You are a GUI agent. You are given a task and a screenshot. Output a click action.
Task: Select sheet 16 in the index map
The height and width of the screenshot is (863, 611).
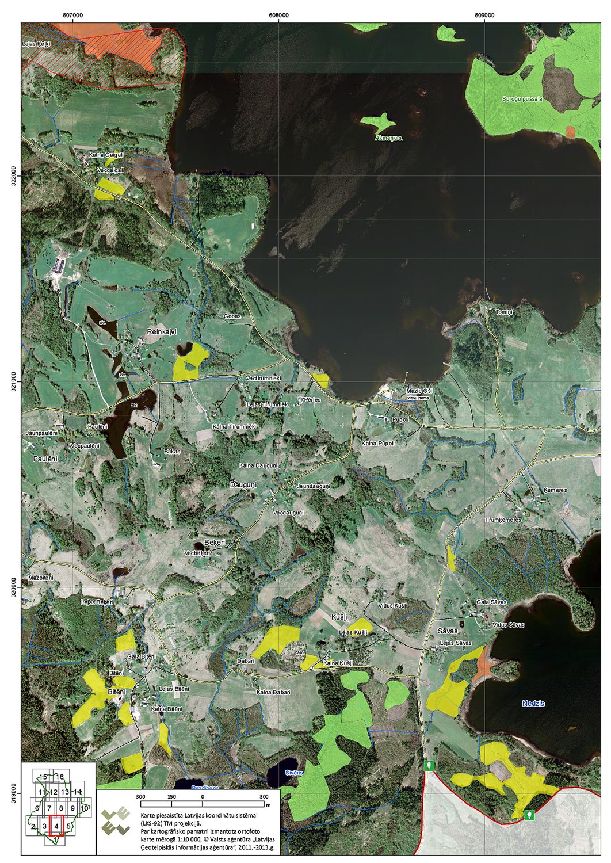pos(59,777)
